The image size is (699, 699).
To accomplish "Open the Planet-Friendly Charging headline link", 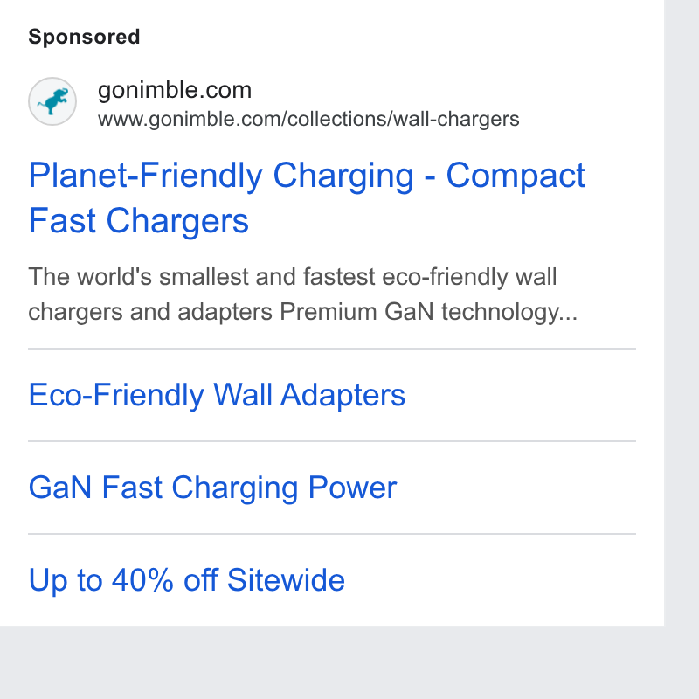I will [x=307, y=197].
